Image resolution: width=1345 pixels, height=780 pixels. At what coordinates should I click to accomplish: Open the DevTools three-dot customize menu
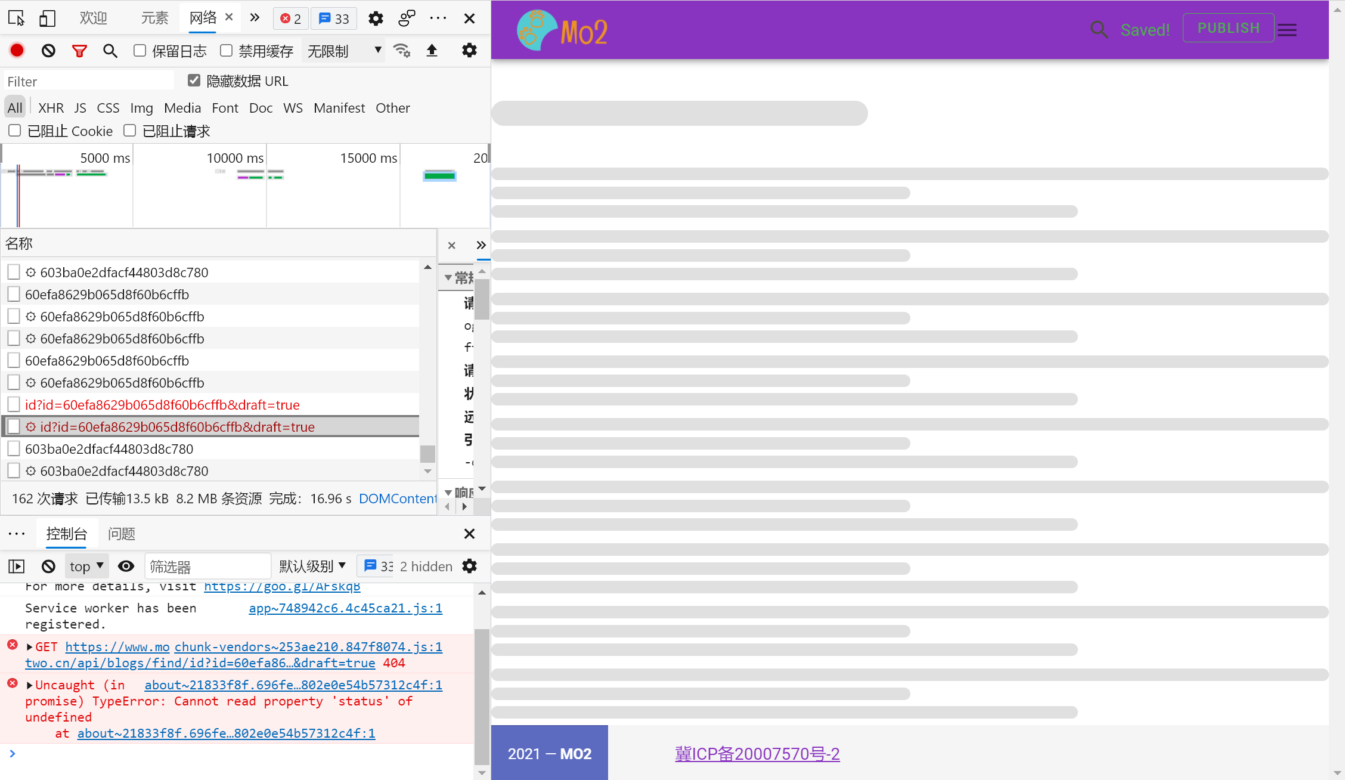point(438,18)
